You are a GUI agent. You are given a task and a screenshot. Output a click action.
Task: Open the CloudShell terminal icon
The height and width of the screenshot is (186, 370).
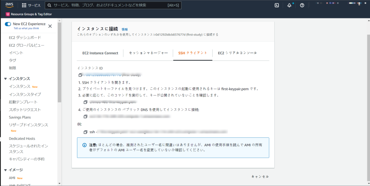[277, 5]
